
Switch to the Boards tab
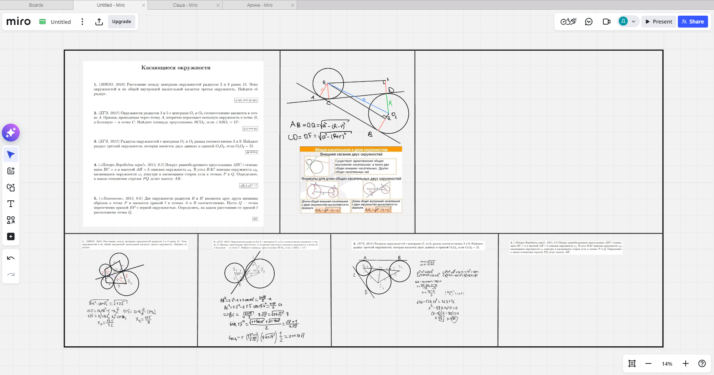pos(36,5)
